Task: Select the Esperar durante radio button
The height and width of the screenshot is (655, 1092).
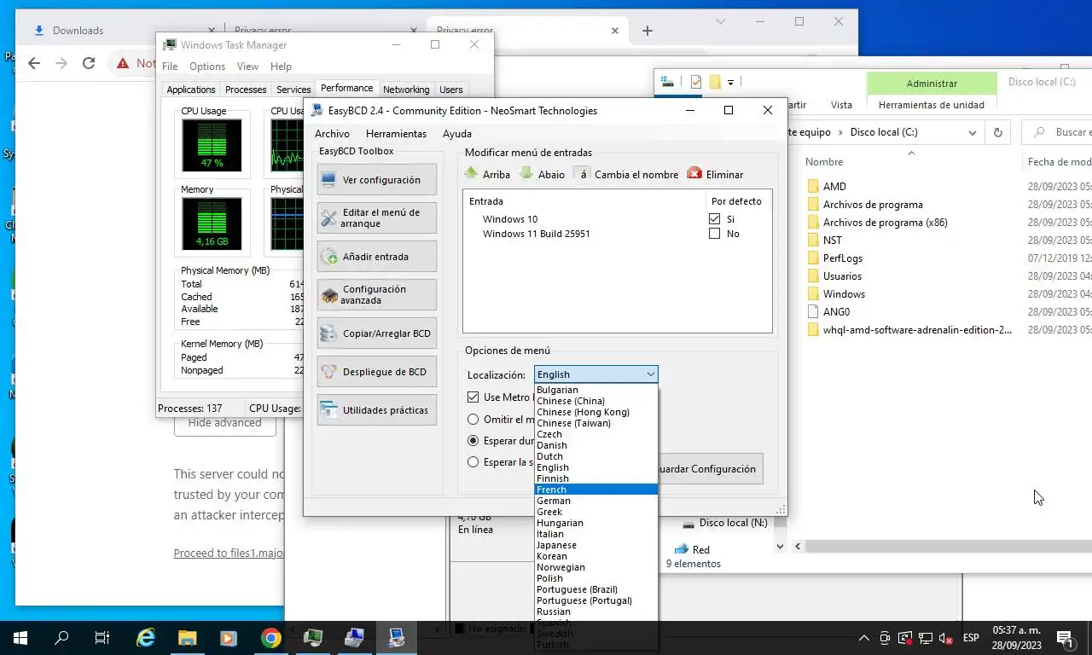Action: pos(473,441)
